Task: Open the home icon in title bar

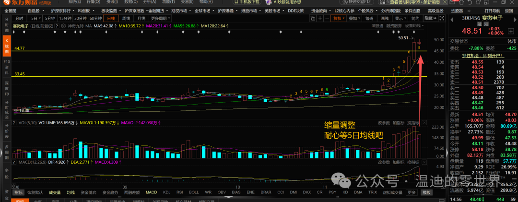Action: tap(462, 2)
